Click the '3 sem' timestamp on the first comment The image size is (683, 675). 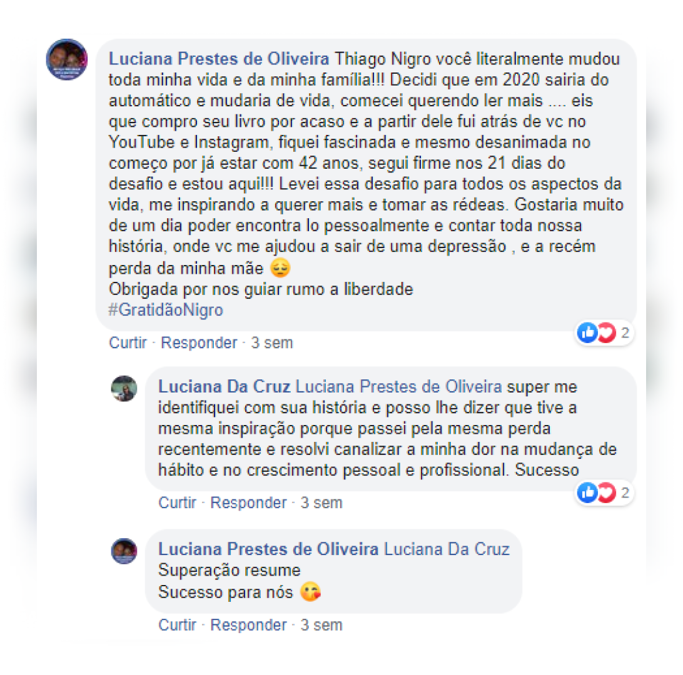272,343
